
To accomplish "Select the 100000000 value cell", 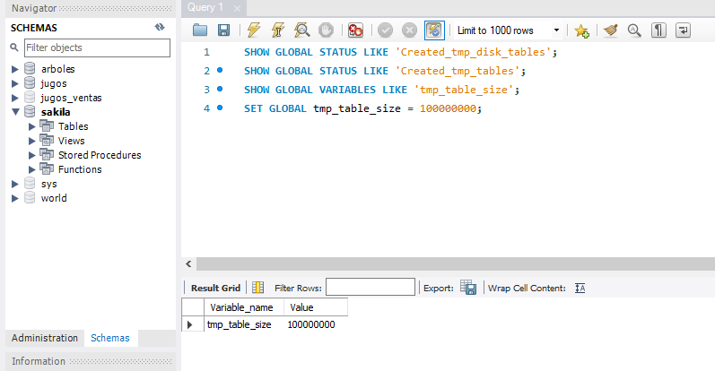I will pyautogui.click(x=316, y=324).
